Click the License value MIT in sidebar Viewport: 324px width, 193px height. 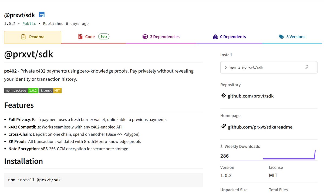pyautogui.click(x=273, y=175)
